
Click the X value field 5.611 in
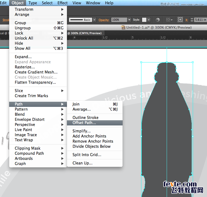[x=200, y=20]
